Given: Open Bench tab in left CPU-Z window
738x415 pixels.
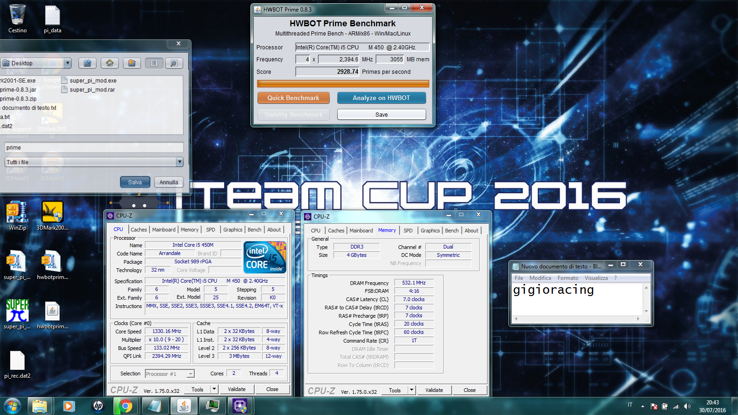Looking at the screenshot, I should click(254, 230).
